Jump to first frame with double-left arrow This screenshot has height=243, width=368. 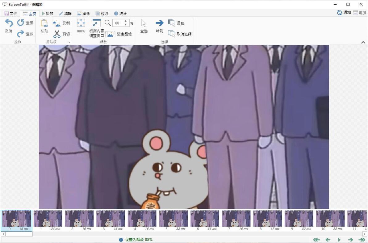point(317,240)
